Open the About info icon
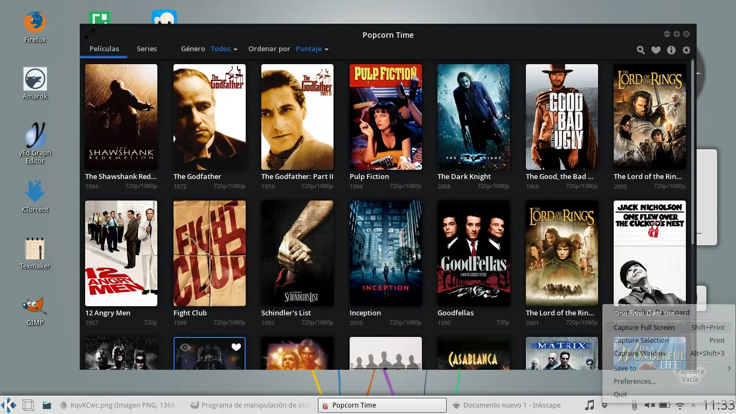 pyautogui.click(x=671, y=50)
